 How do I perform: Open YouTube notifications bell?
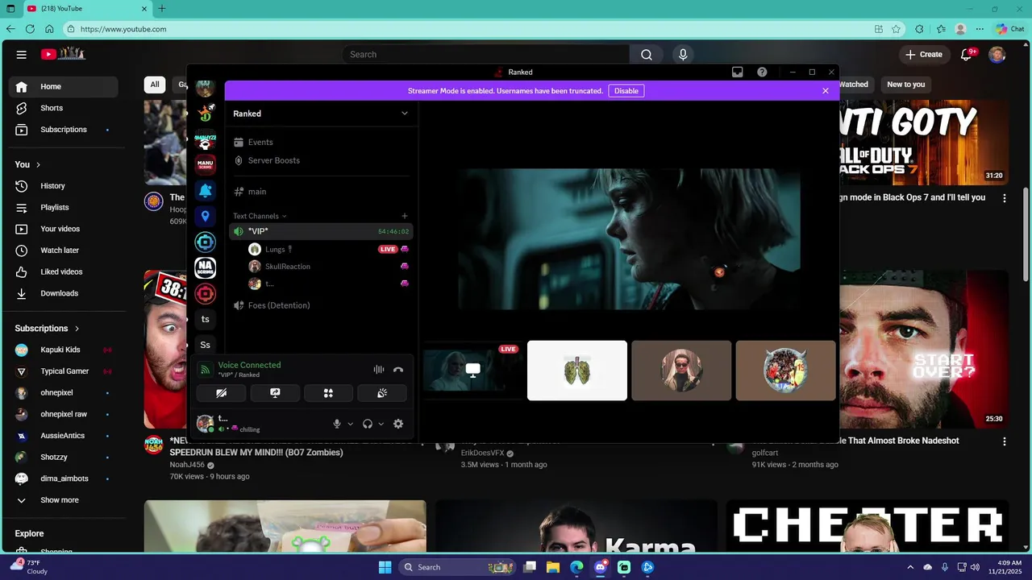click(966, 55)
